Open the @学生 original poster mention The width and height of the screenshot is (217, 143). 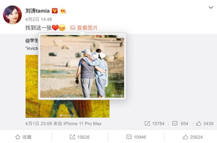pos(32,40)
